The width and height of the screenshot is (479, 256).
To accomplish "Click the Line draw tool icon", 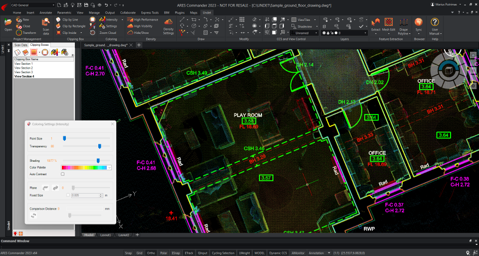I will [182, 19].
